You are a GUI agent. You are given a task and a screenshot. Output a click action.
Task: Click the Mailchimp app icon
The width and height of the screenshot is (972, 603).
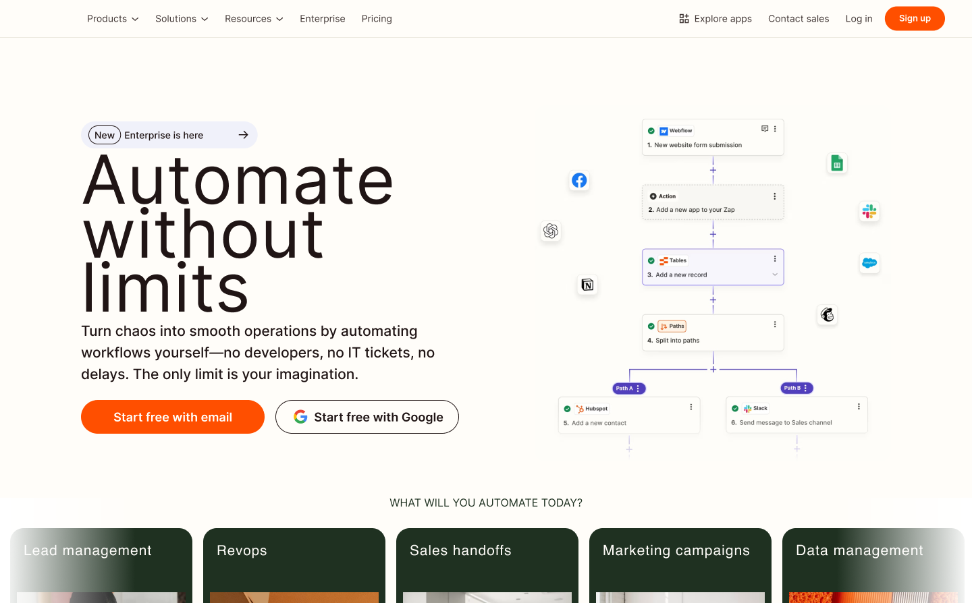pos(828,314)
